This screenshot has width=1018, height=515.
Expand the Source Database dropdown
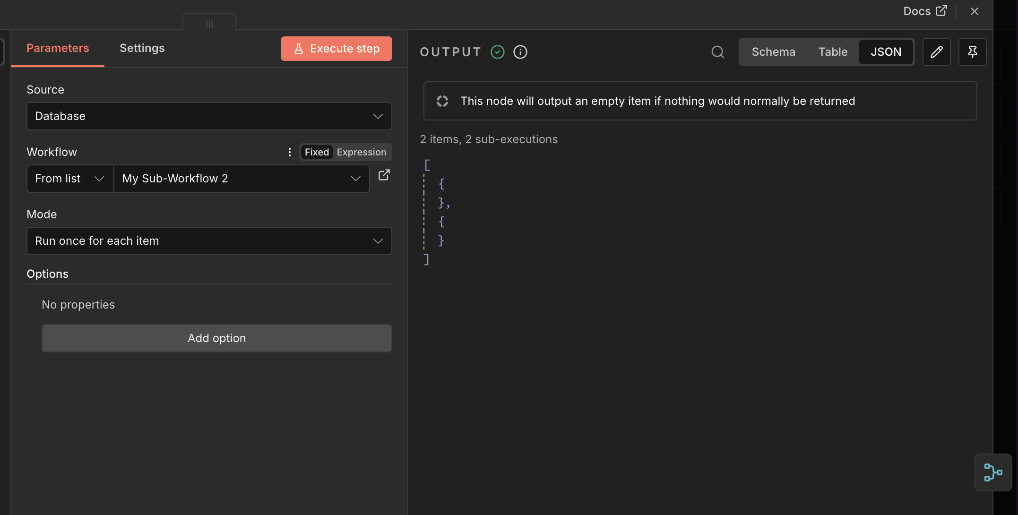tap(209, 116)
